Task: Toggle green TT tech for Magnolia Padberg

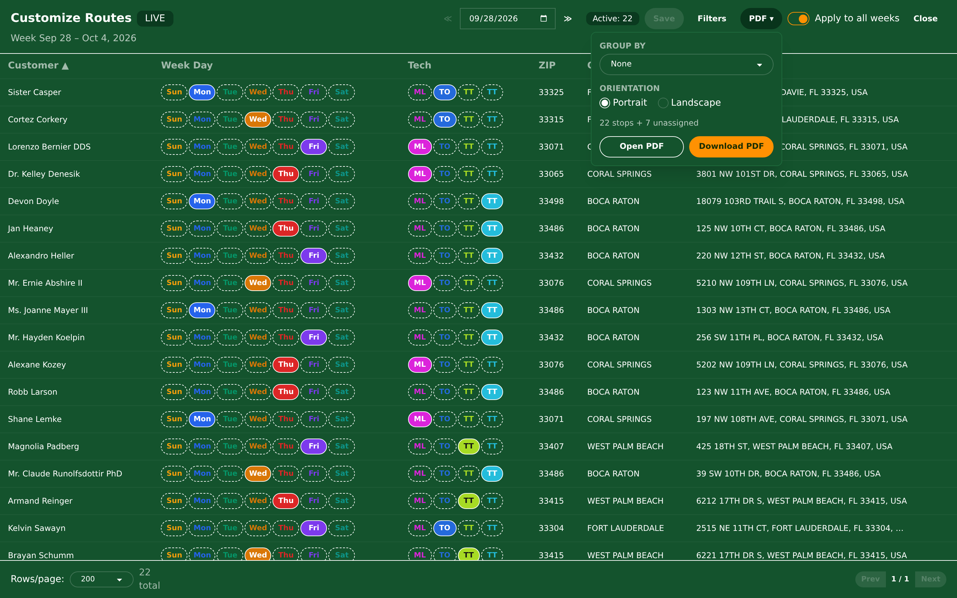Action: pos(469,447)
